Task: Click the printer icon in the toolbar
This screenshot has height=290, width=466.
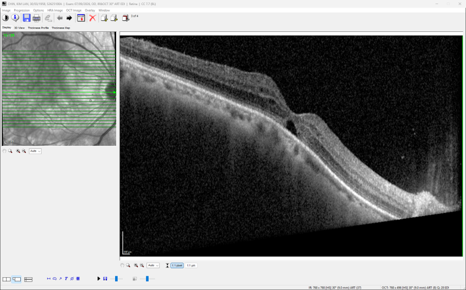Action: (x=36, y=18)
